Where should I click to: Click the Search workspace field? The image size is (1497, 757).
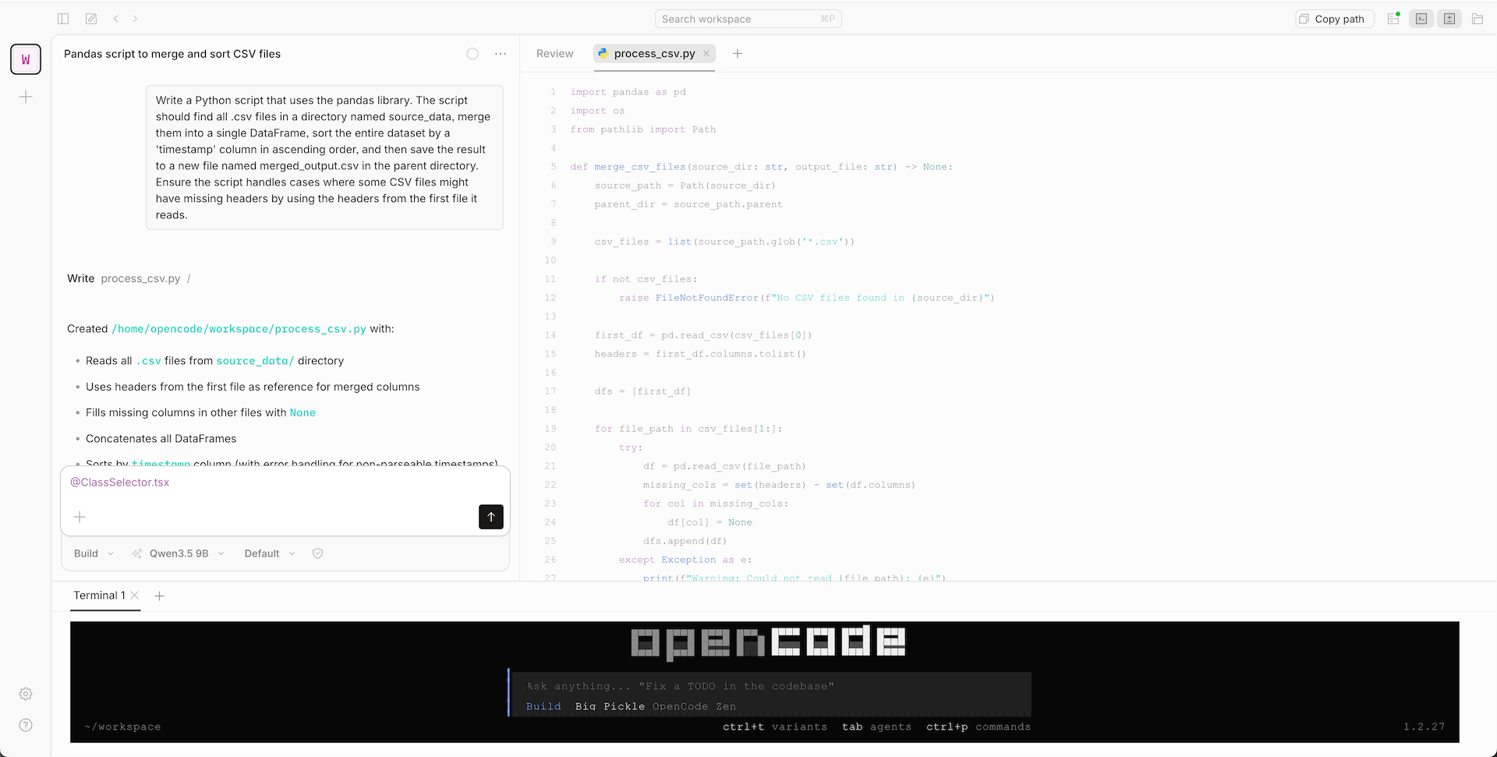(747, 18)
